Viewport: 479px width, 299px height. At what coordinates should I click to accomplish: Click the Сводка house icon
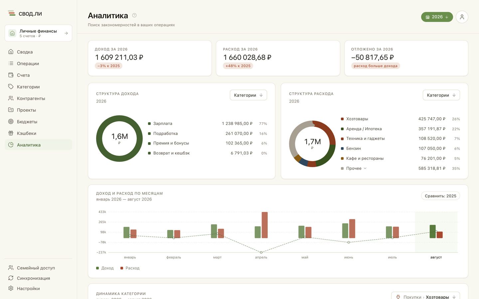tap(11, 52)
